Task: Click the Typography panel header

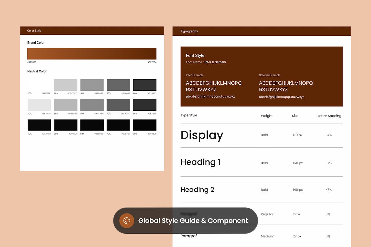Action: coord(262,31)
